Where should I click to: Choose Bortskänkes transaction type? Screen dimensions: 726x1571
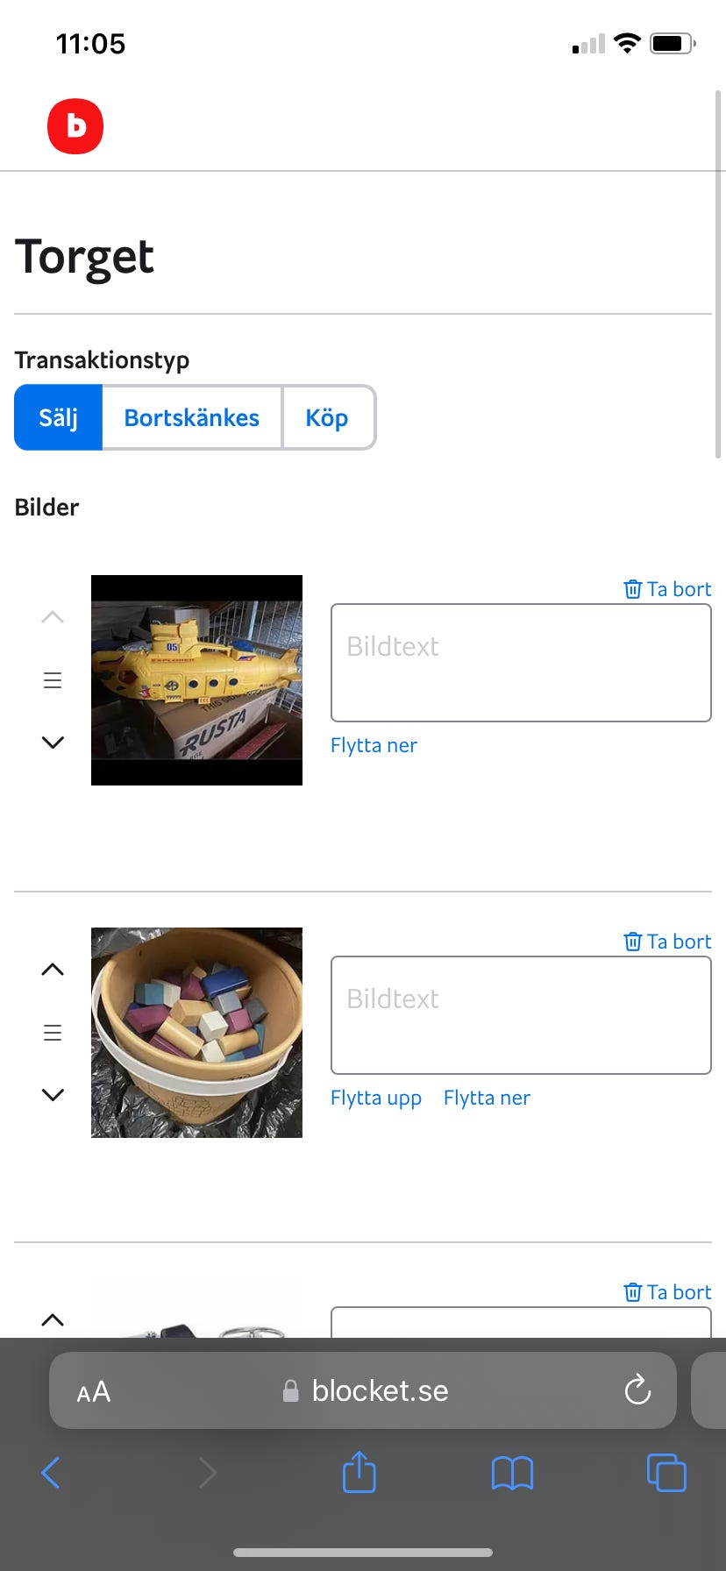(191, 417)
